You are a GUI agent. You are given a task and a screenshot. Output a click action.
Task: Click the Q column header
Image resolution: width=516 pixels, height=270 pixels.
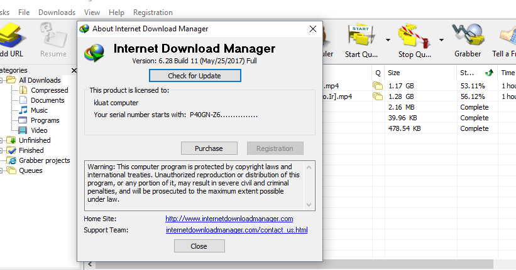click(x=378, y=73)
